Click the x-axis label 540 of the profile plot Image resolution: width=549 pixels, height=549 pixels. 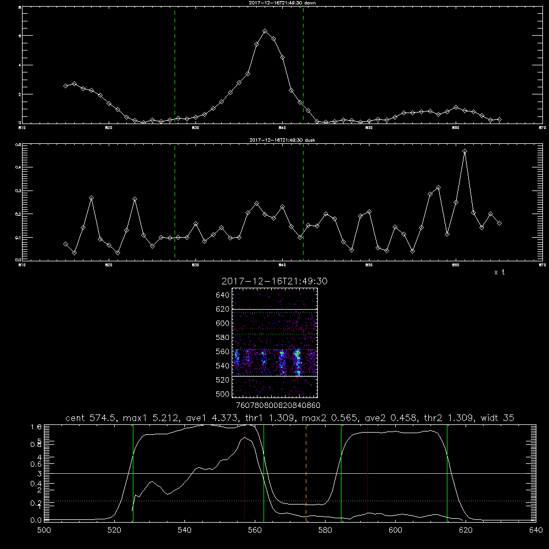(184, 530)
